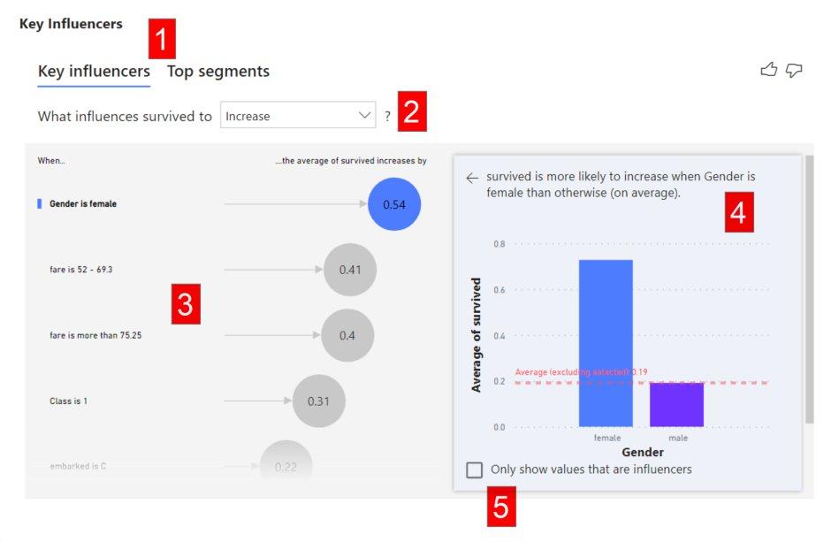Click the thumbs down feedback icon

[x=794, y=70]
